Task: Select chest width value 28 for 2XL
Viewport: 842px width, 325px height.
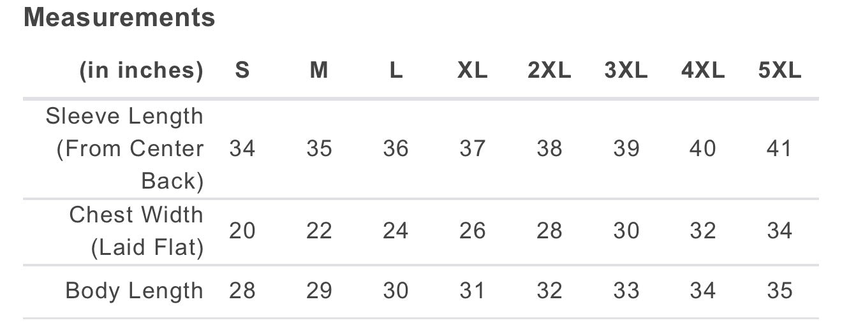Action: (549, 231)
